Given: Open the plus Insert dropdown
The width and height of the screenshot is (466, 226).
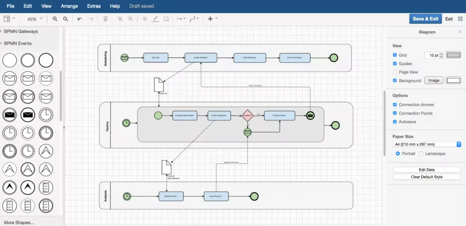Looking at the screenshot, I should 212,19.
